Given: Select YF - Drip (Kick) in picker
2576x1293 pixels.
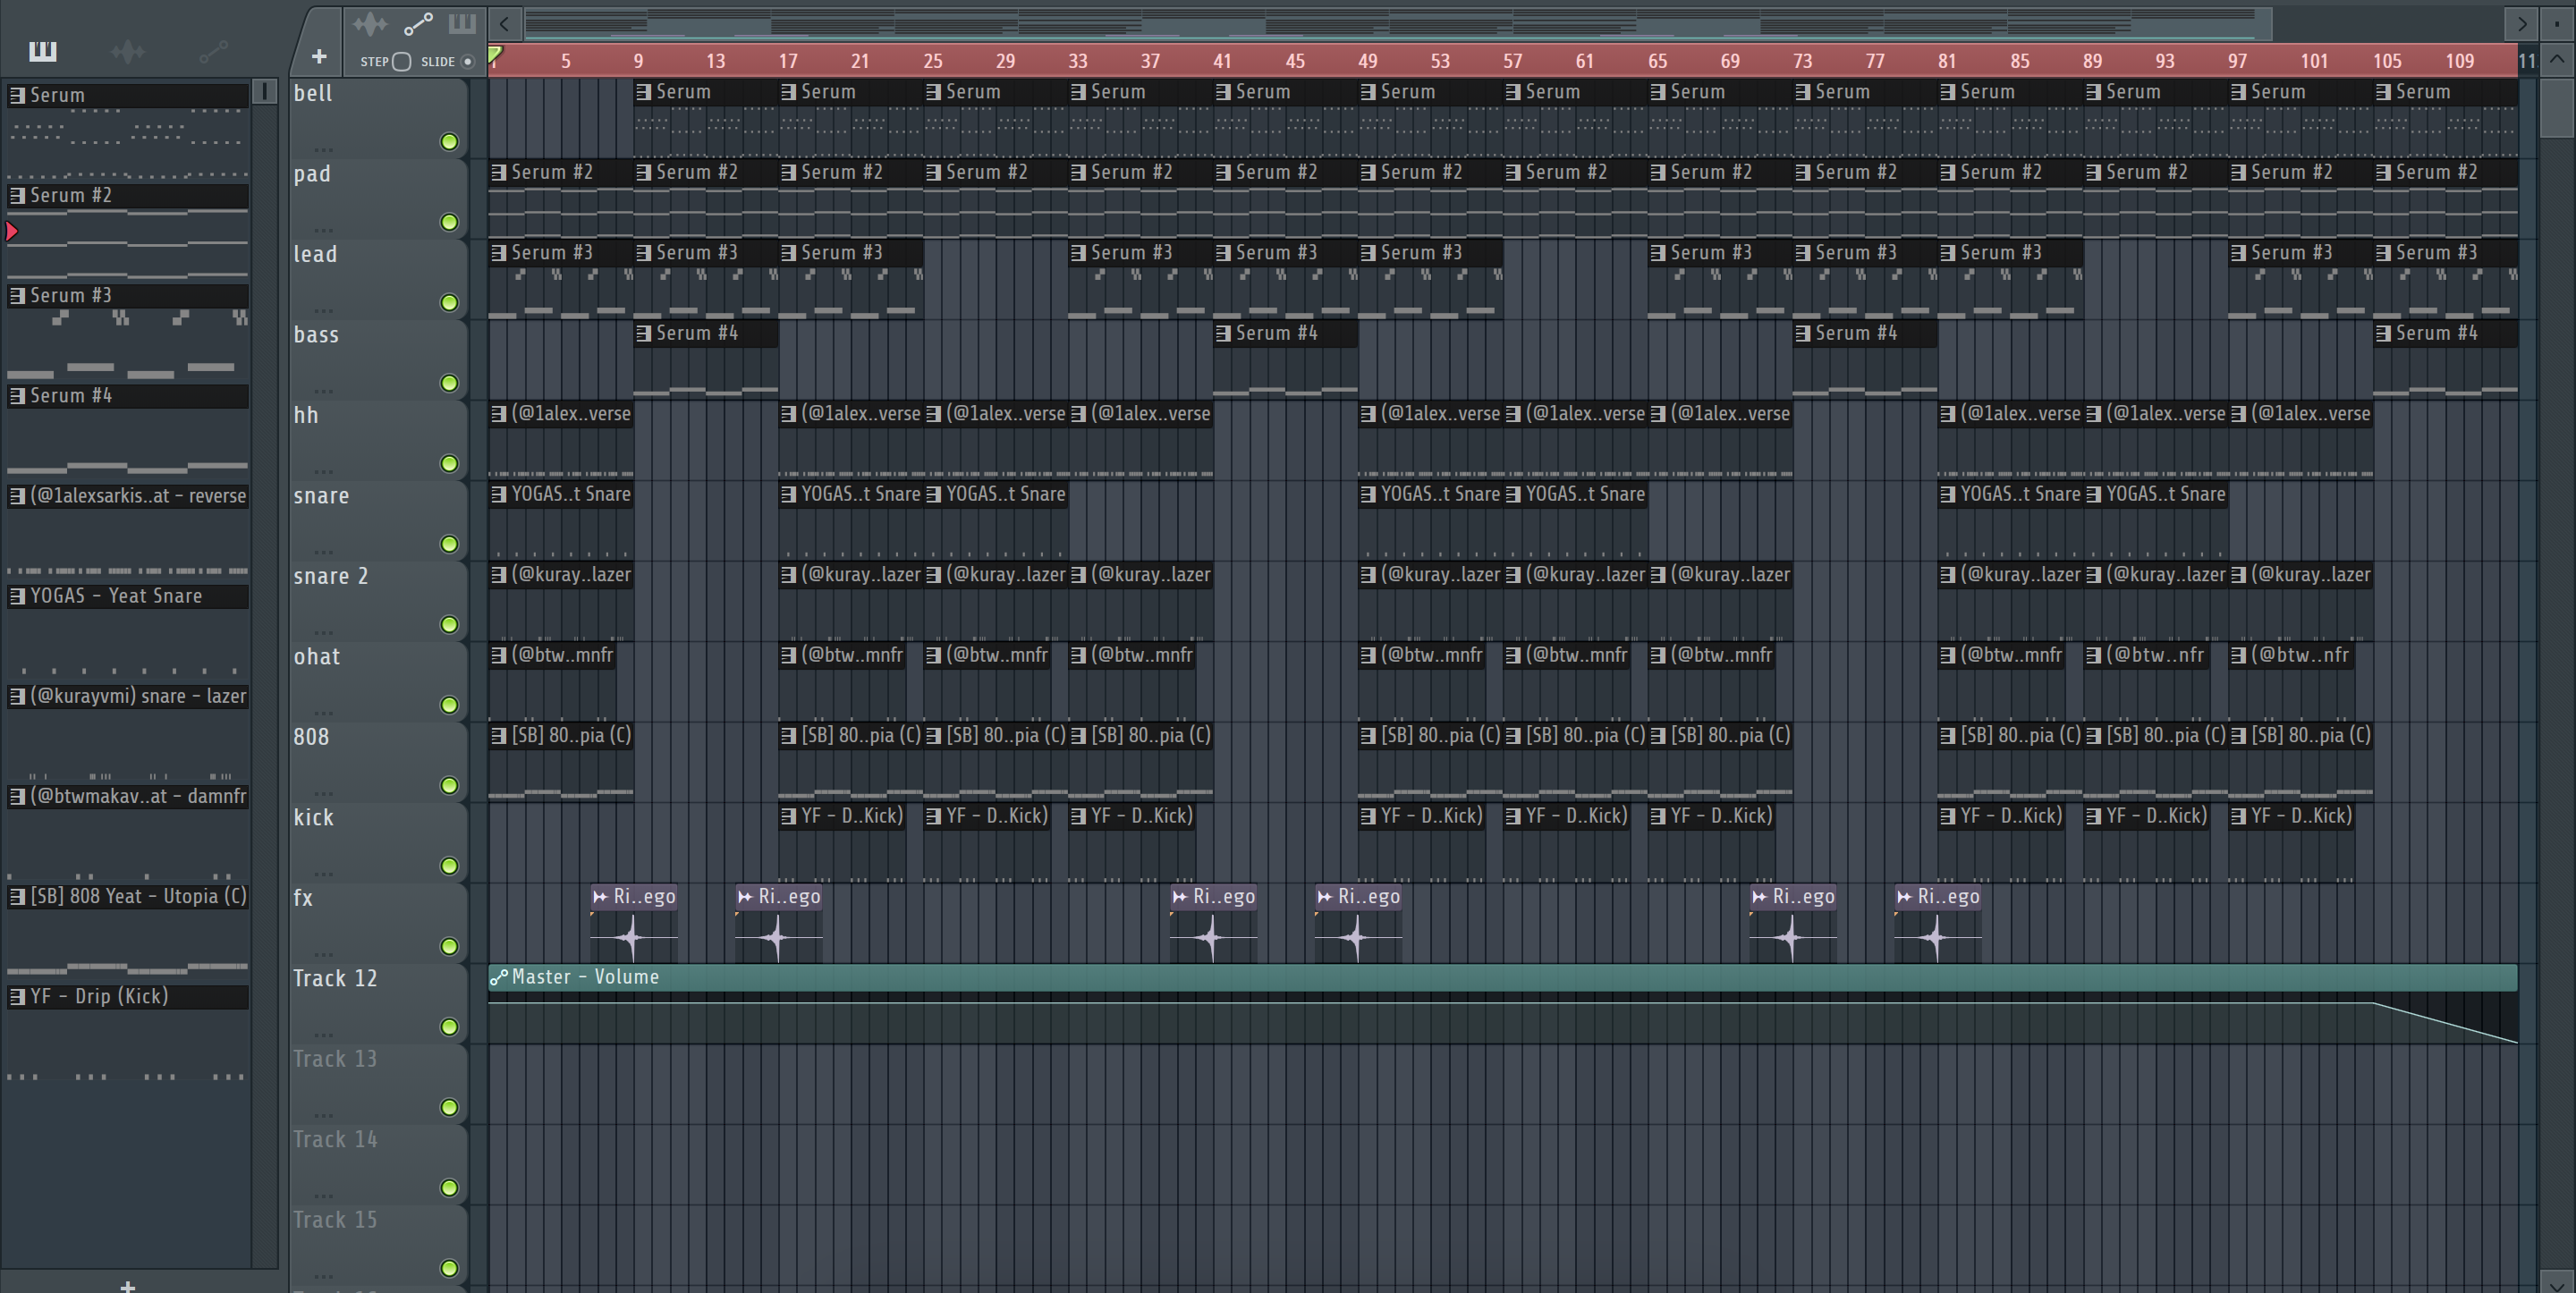Looking at the screenshot, I should pyautogui.click(x=128, y=997).
